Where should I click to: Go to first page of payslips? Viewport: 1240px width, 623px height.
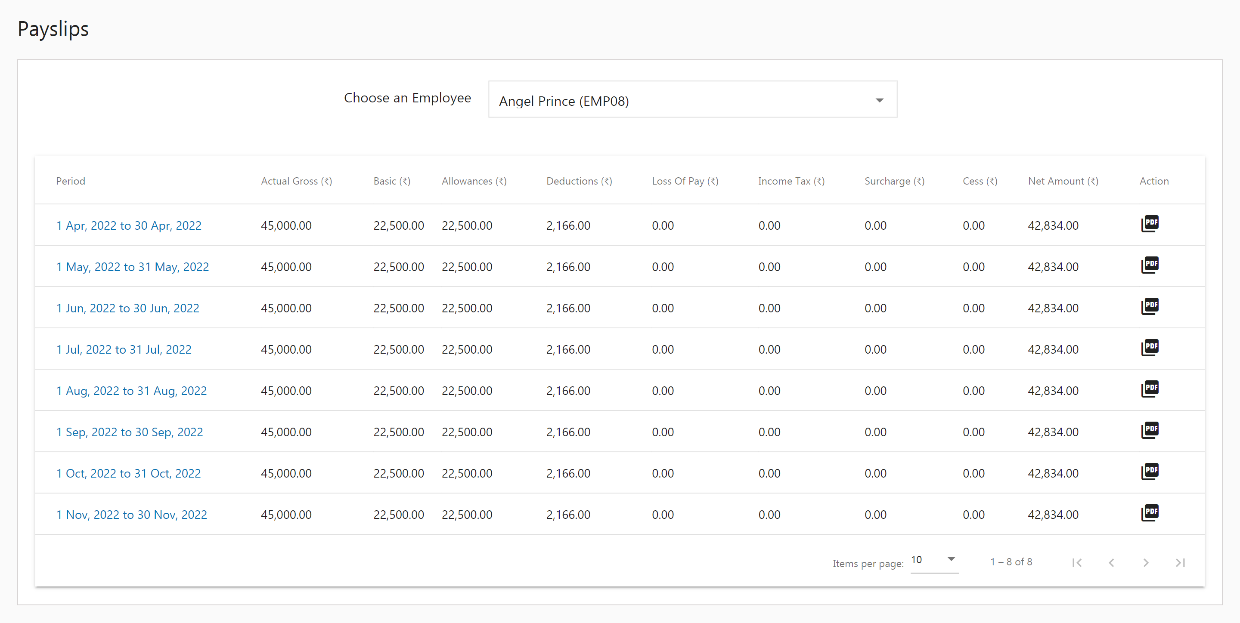pos(1077,562)
